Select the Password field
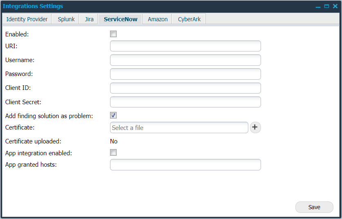The image size is (342, 219). (x=185, y=74)
